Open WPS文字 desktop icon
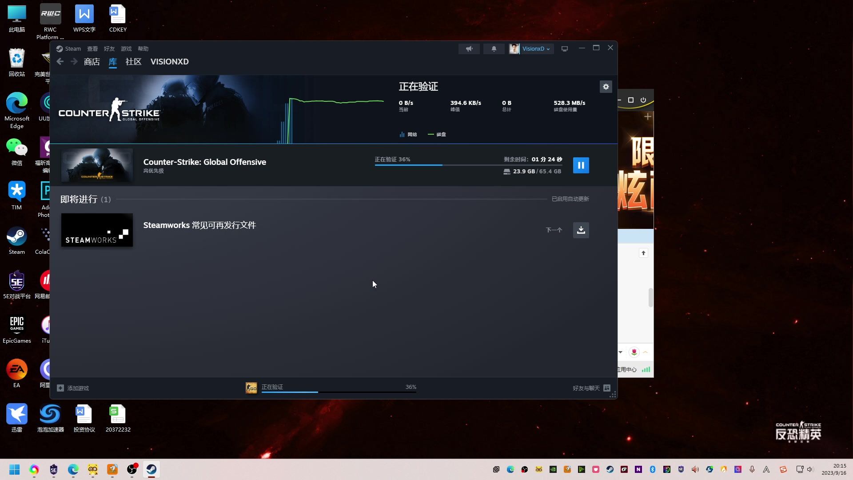Viewport: 853px width, 480px height. pos(84,19)
